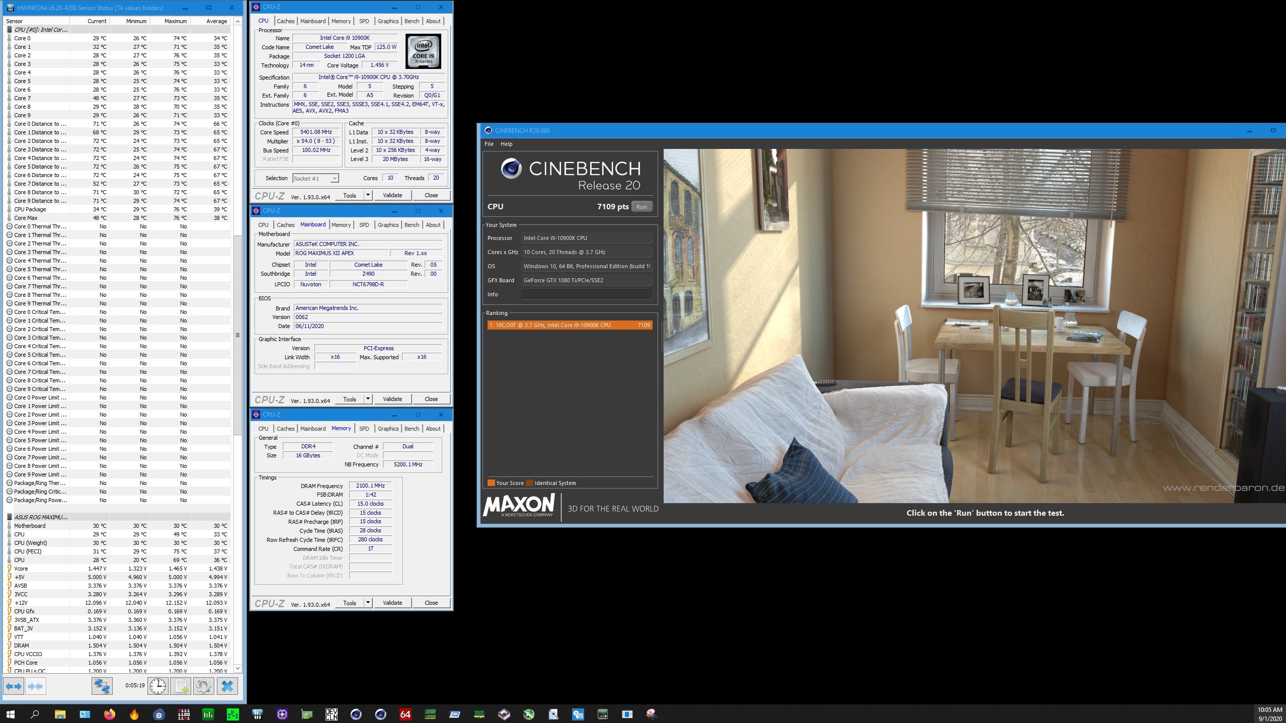Image resolution: width=1286 pixels, height=723 pixels.
Task: Open the DEV CLN taskbar icon
Action: [x=331, y=714]
